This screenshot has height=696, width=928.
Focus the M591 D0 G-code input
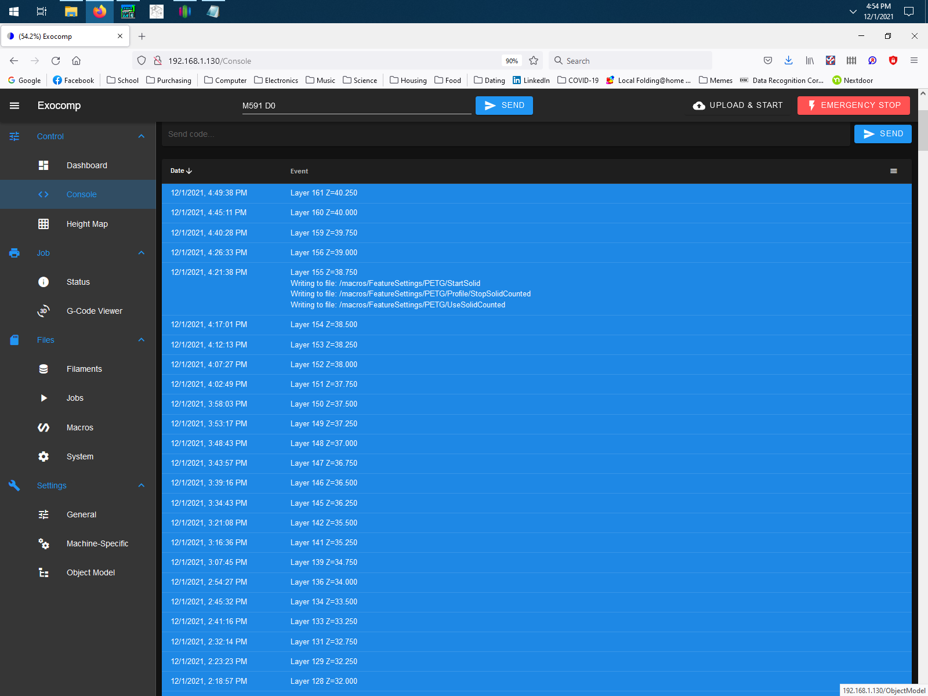(357, 106)
